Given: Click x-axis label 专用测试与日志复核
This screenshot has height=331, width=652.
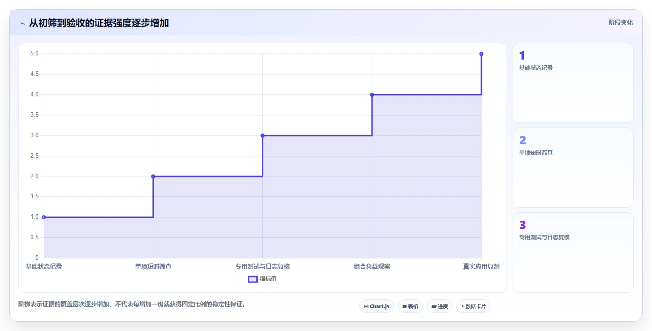Looking at the screenshot, I should 263,267.
